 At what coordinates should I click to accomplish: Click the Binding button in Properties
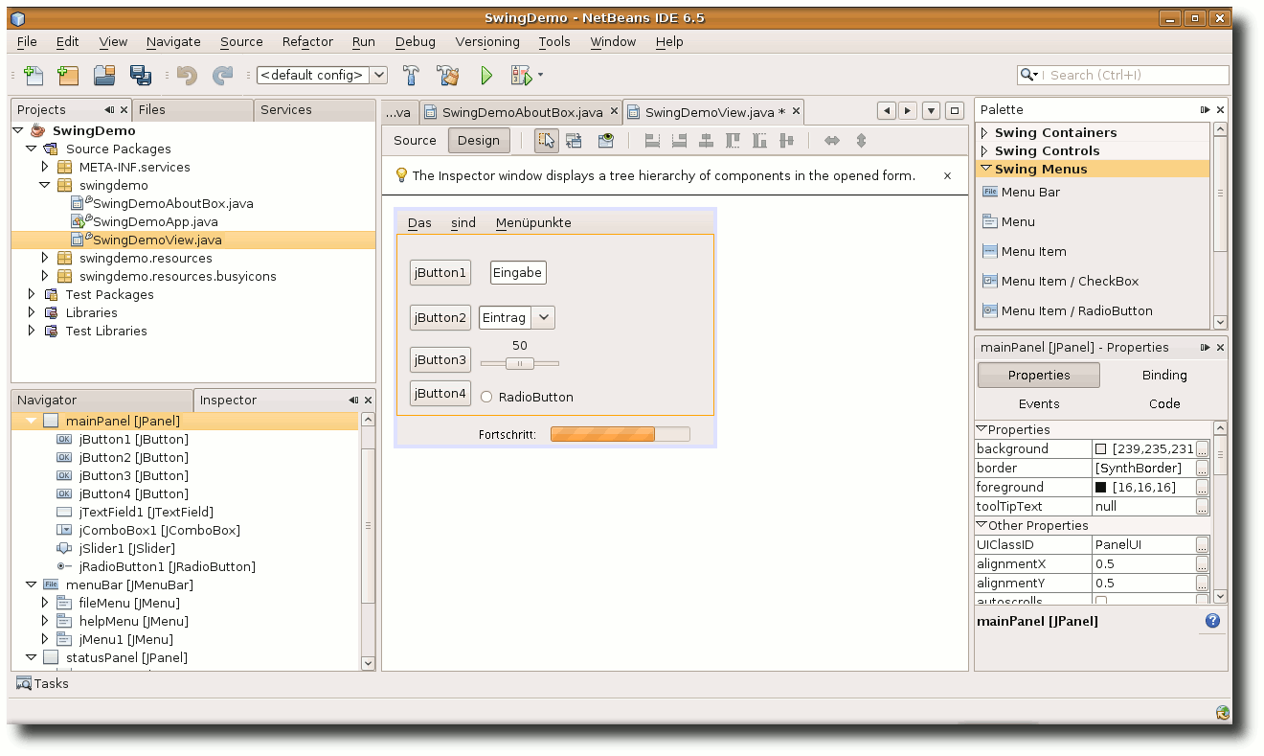[x=1164, y=375]
